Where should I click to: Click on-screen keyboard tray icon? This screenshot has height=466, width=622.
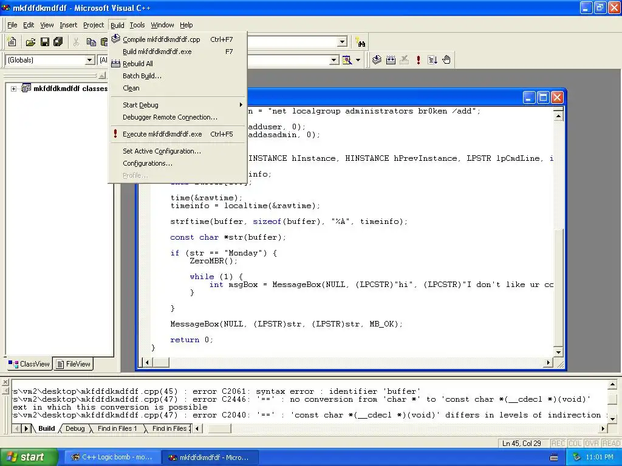tap(554, 458)
